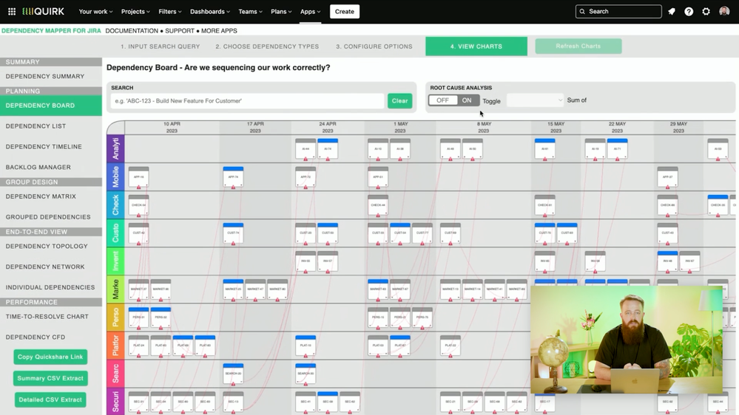Select the orange Platform swimlane header
Screen dimensions: 739x415
(115, 346)
